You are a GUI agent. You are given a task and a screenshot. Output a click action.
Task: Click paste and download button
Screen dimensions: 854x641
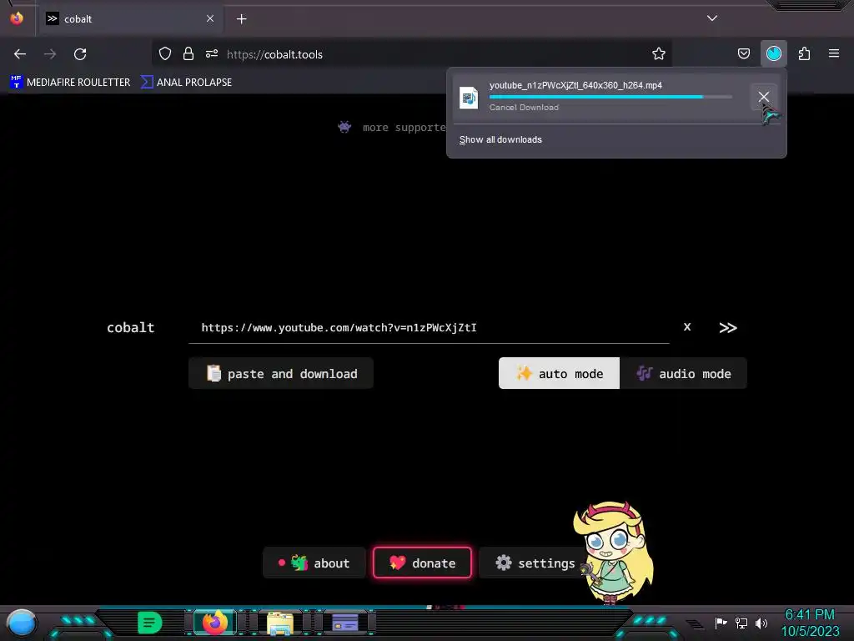(281, 373)
